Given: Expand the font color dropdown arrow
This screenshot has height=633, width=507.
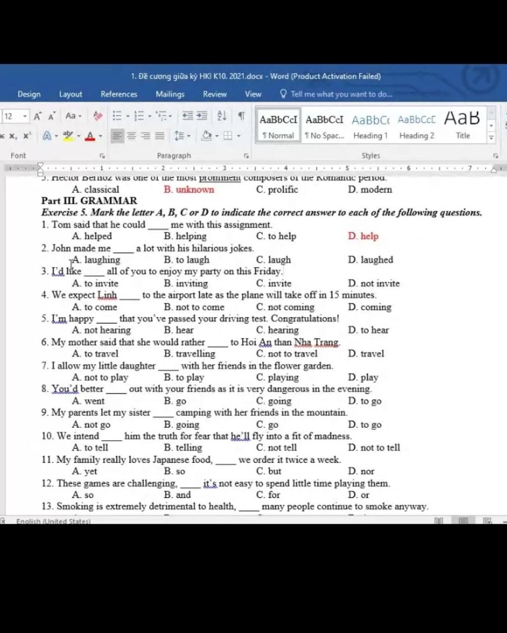Looking at the screenshot, I should (100, 136).
